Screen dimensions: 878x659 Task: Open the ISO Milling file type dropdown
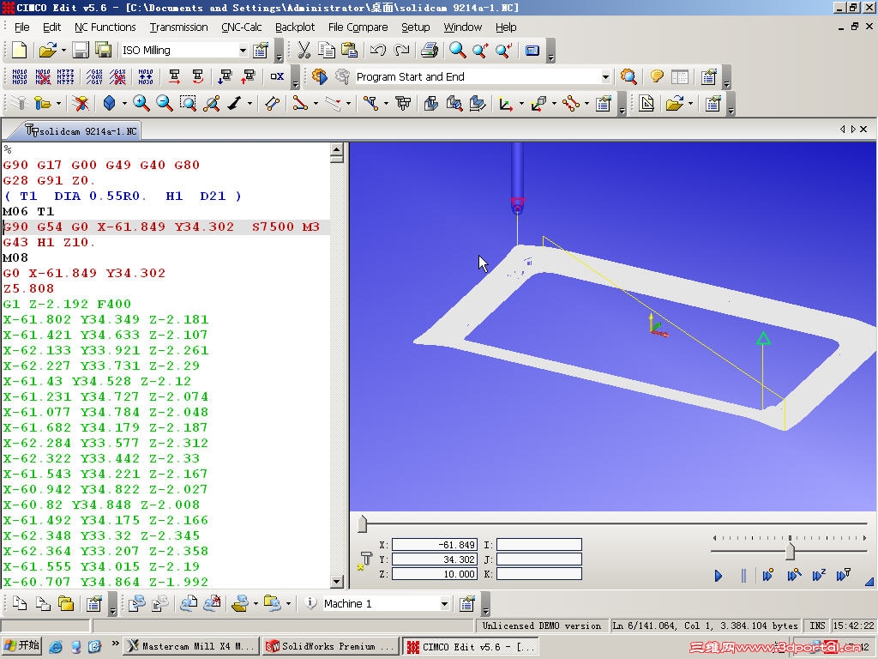point(244,51)
